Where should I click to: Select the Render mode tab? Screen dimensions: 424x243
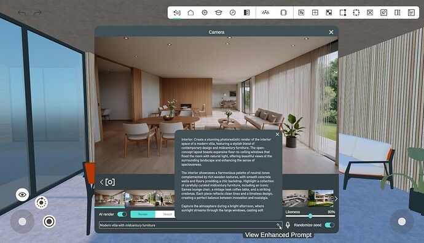tap(143, 214)
